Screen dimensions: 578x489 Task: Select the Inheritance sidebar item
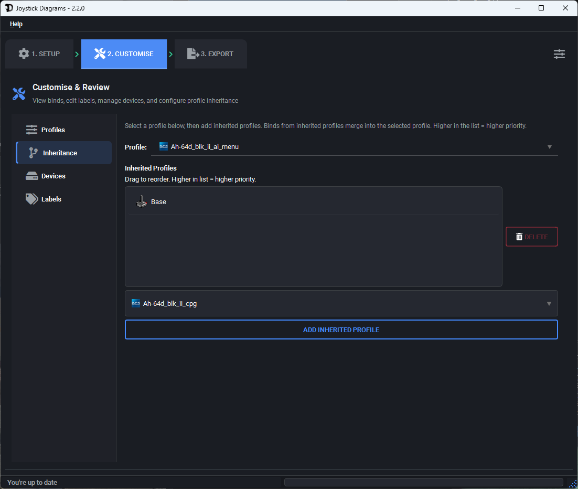pyautogui.click(x=64, y=153)
